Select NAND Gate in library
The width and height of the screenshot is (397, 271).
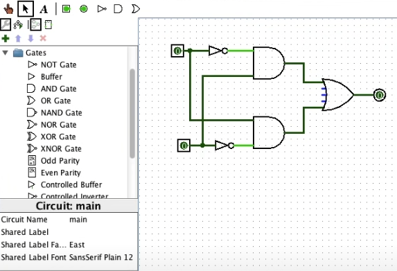coord(55,112)
